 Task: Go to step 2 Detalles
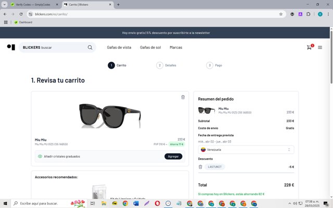pyautogui.click(x=166, y=66)
